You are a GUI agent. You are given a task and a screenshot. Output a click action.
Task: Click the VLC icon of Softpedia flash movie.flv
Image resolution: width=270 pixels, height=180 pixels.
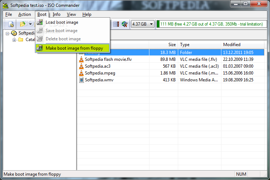coord(81,59)
